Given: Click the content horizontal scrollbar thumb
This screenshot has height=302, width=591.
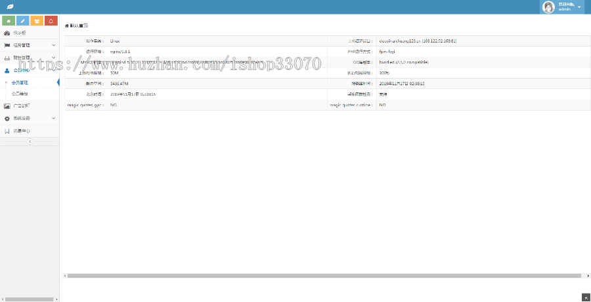Looking at the screenshot, I should 324,276.
